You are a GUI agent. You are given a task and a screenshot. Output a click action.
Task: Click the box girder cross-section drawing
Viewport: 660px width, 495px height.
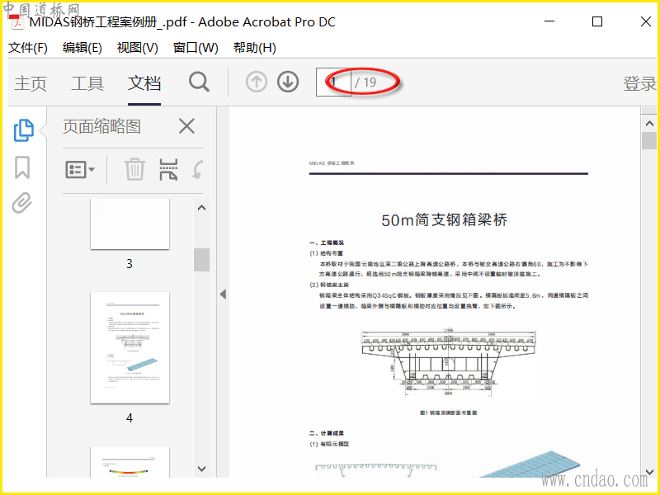(x=448, y=362)
